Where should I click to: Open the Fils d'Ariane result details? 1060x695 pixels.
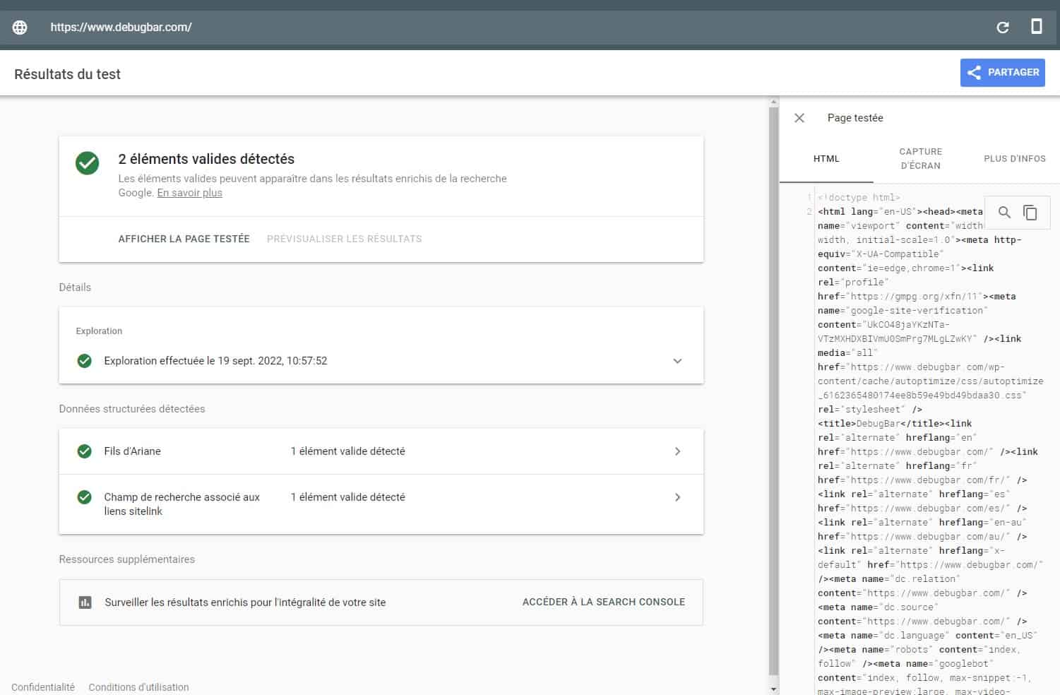677,451
